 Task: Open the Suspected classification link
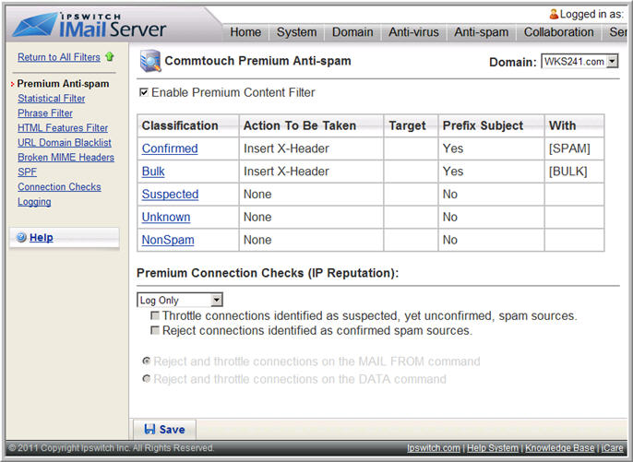click(170, 194)
